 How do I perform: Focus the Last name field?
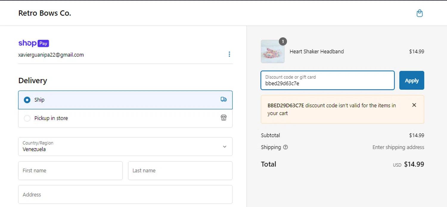coord(180,171)
